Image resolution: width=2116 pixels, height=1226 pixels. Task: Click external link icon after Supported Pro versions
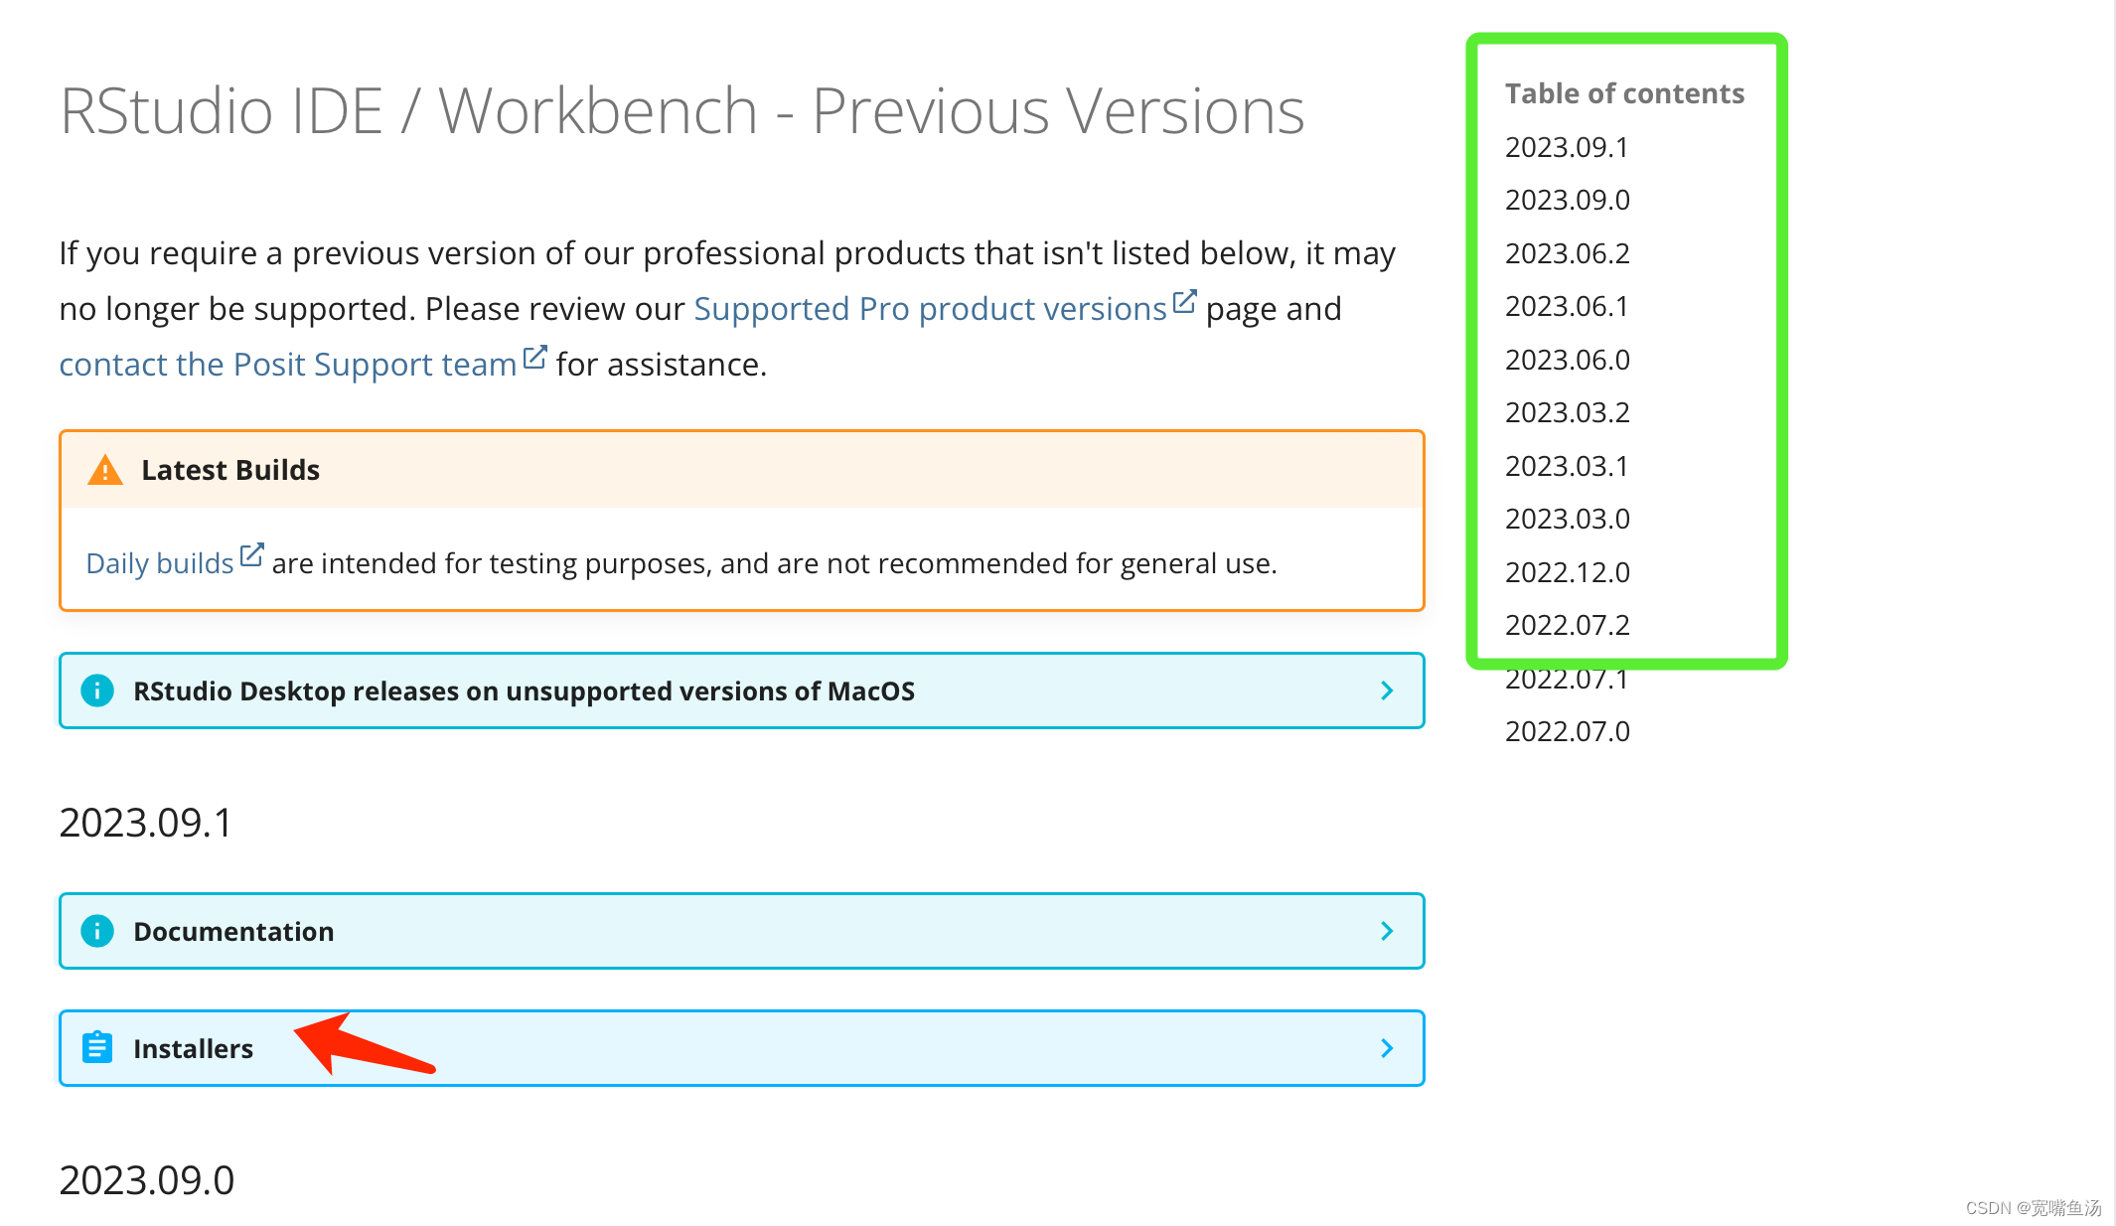1184,302
